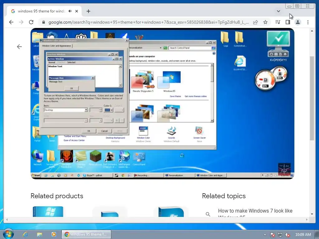Close the 'windows 95 theme' Chrome tab
This screenshot has height=239, width=319.
coord(77,11)
